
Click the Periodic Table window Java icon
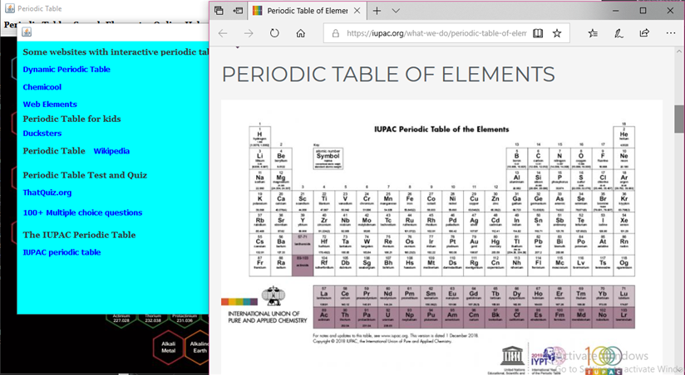(x=10, y=8)
